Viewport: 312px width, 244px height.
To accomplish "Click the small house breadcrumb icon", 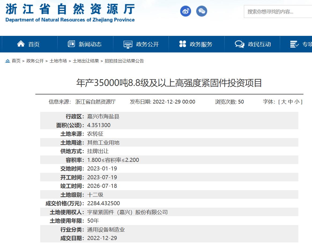I will (8, 61).
